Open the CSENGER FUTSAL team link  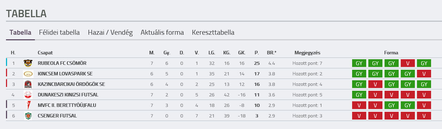(57, 116)
